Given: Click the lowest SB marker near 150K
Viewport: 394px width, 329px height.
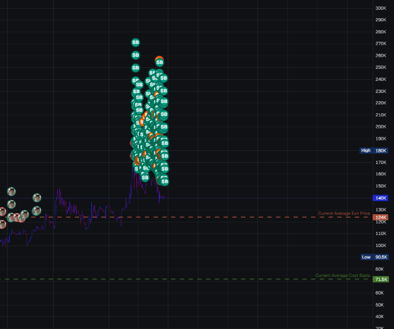Looking at the screenshot, I should [164, 181].
